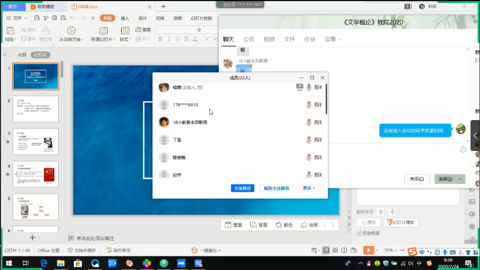Open the 文件 menu dropdown
480x270 pixels.
20,18
